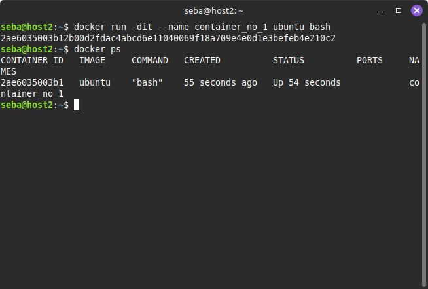428x289 pixels.
Task: Click the "Up 54 seconds" status value
Action: coord(307,82)
